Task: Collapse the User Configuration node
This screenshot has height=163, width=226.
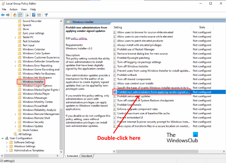Action: (3, 138)
